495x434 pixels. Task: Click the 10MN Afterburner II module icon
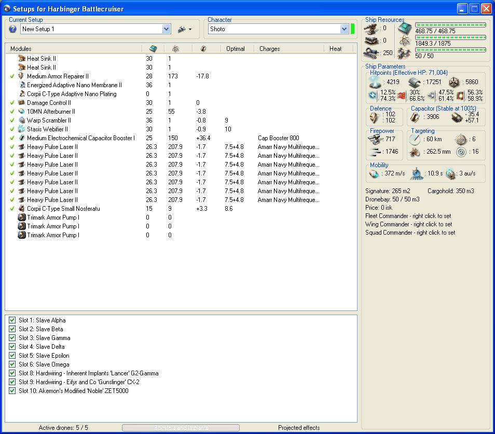click(x=22, y=112)
